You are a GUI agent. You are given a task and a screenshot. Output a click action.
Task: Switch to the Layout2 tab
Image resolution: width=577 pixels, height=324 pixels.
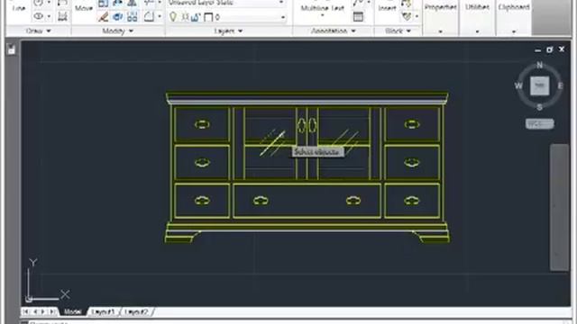[x=136, y=312]
